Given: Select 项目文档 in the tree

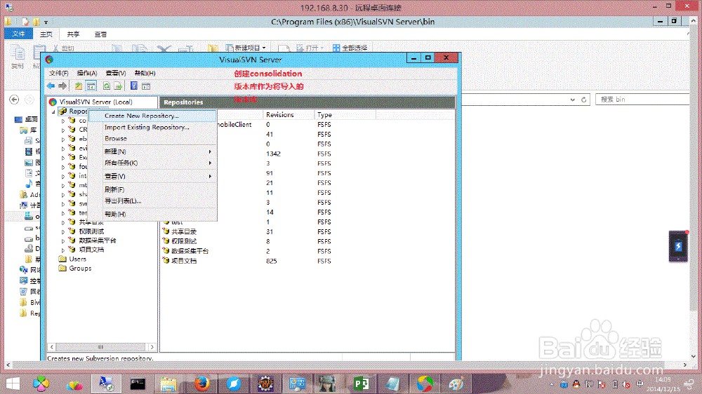Looking at the screenshot, I should pos(91,250).
